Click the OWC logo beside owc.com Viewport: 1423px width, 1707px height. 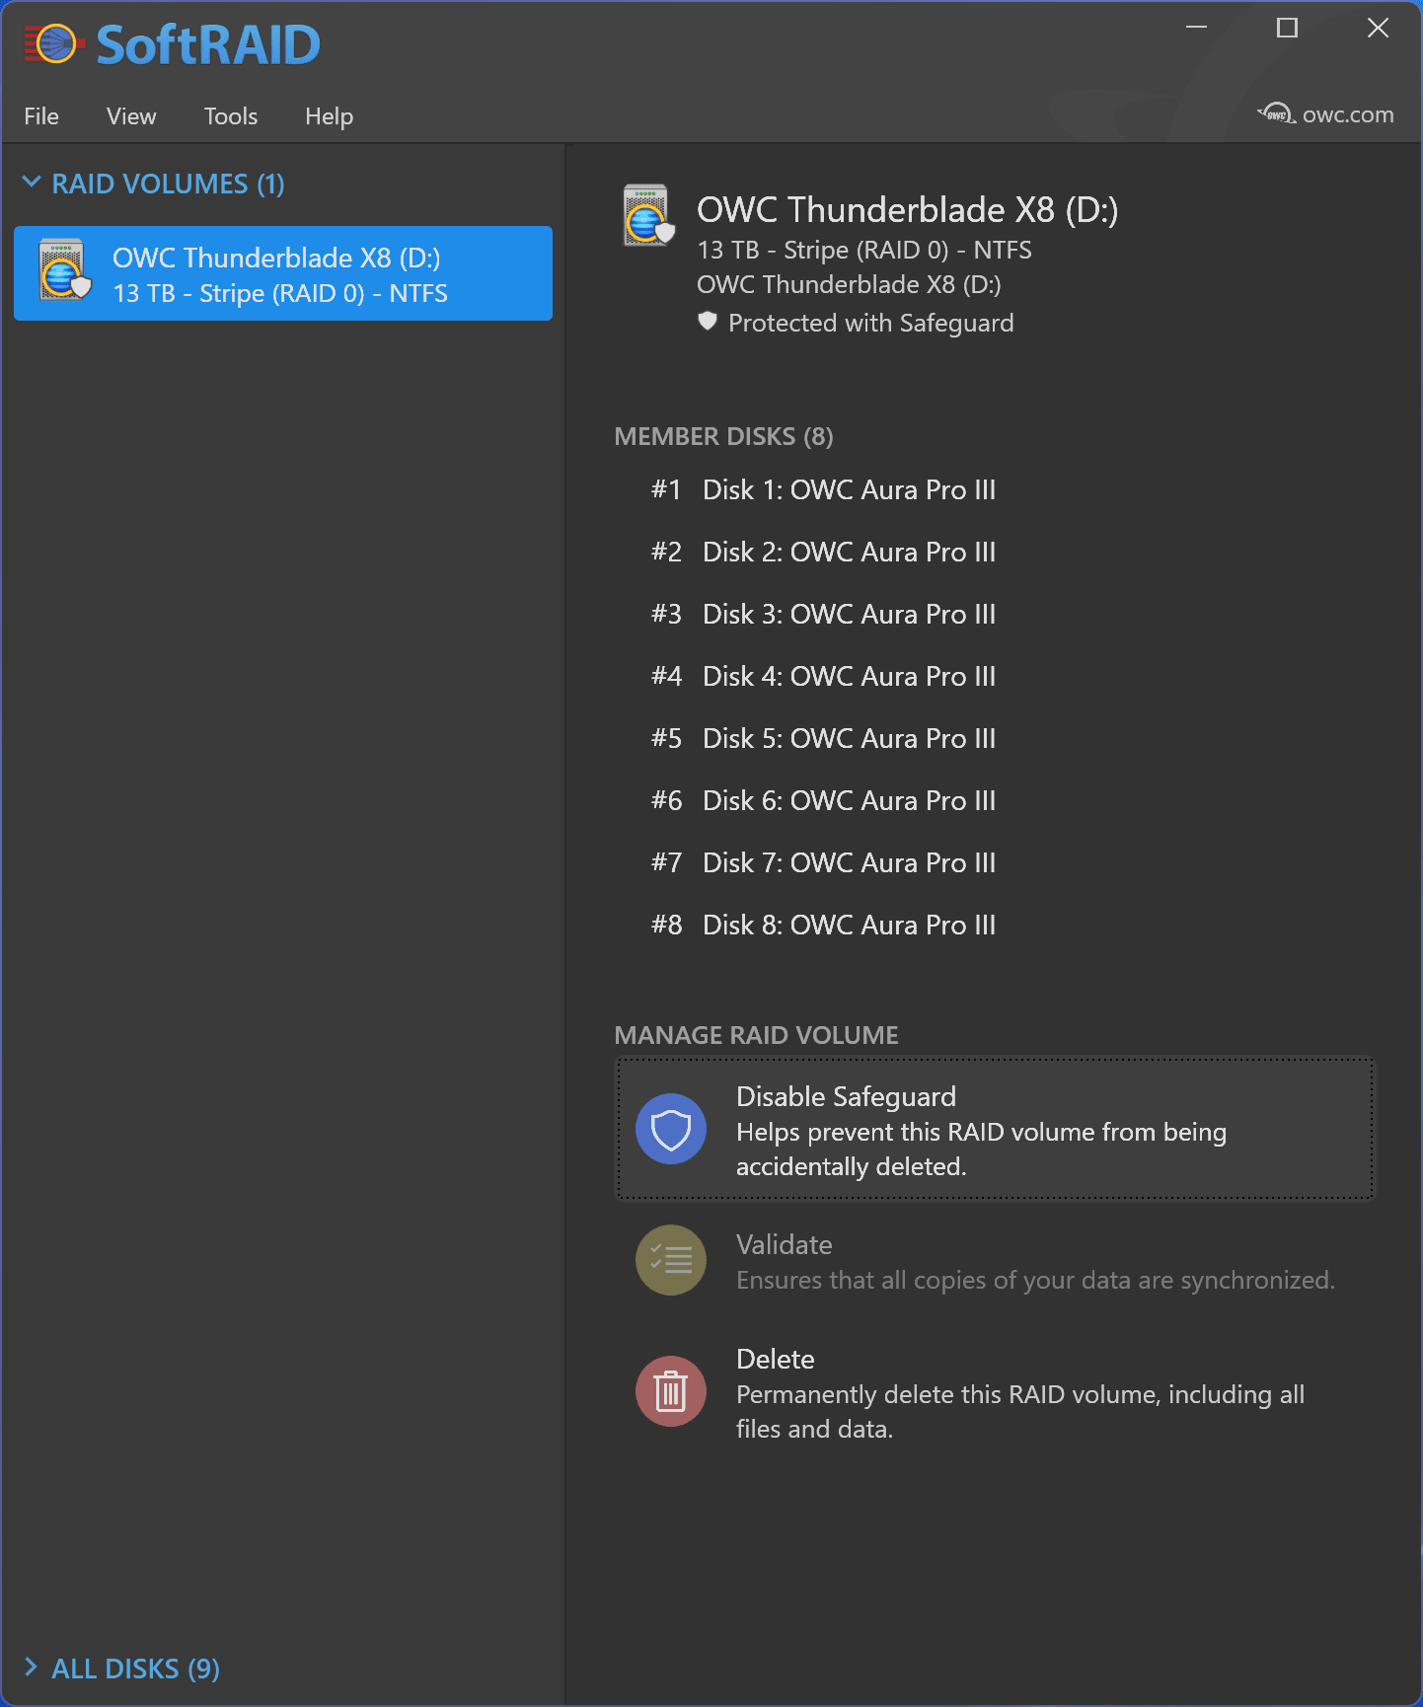pos(1276,113)
